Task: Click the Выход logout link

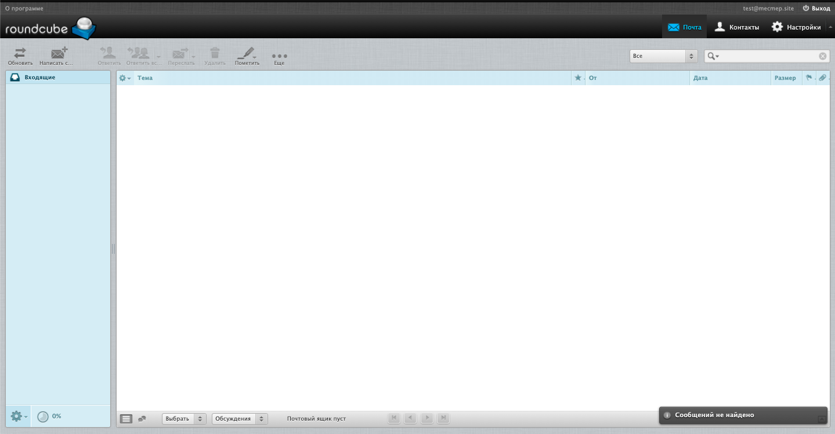Action: (x=816, y=9)
